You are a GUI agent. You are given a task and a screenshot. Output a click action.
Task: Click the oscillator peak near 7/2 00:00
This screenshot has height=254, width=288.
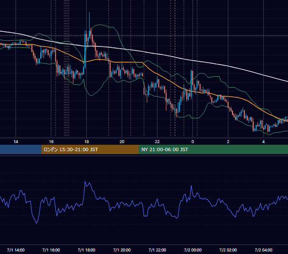tap(191, 186)
